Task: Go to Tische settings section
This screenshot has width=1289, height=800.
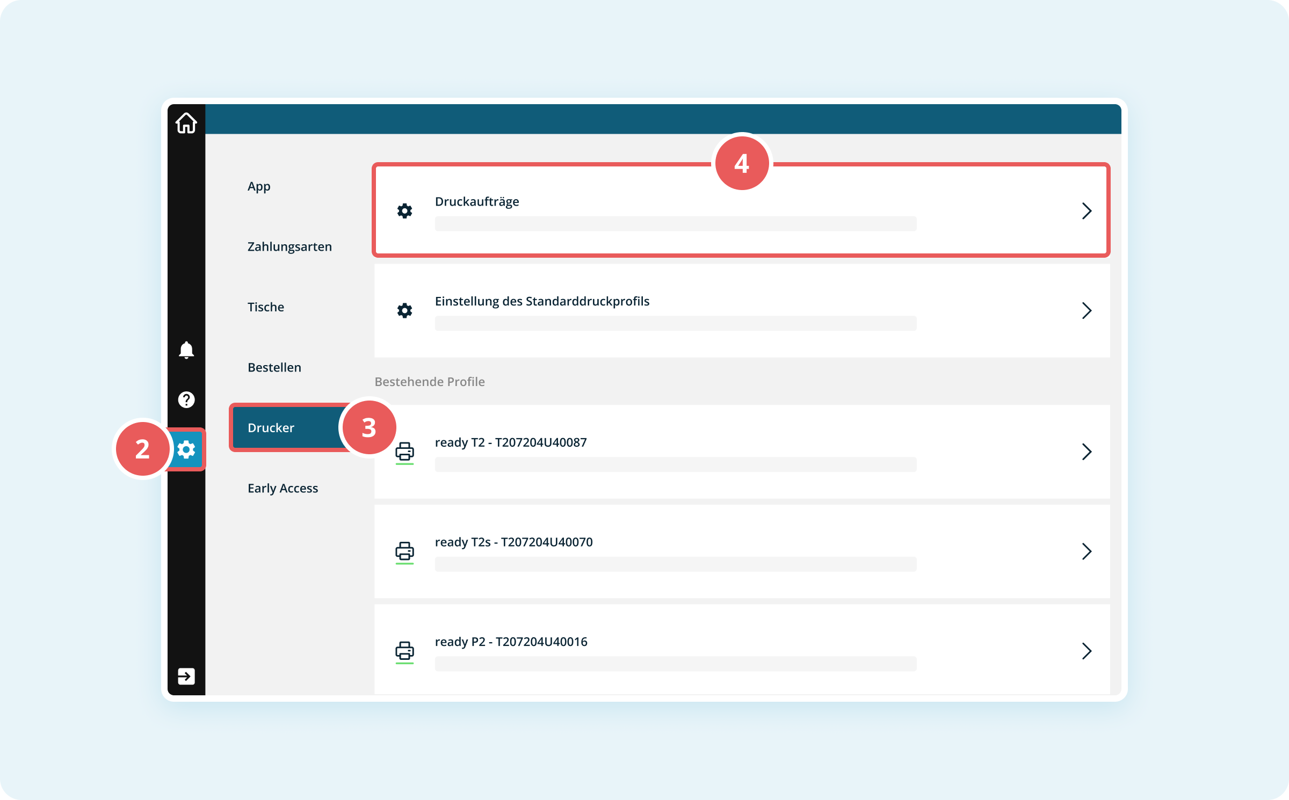Action: point(266,307)
